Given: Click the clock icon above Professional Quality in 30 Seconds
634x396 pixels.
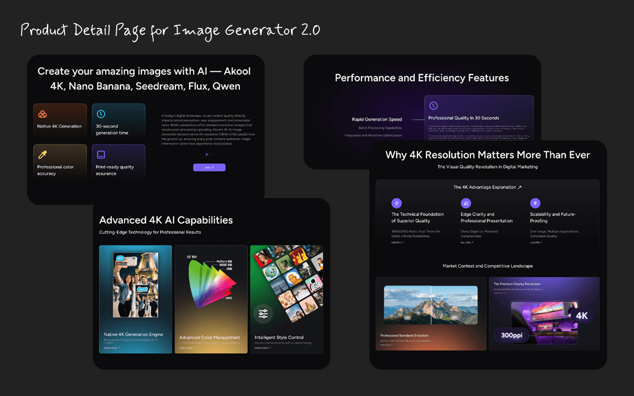Looking at the screenshot, I should point(433,106).
